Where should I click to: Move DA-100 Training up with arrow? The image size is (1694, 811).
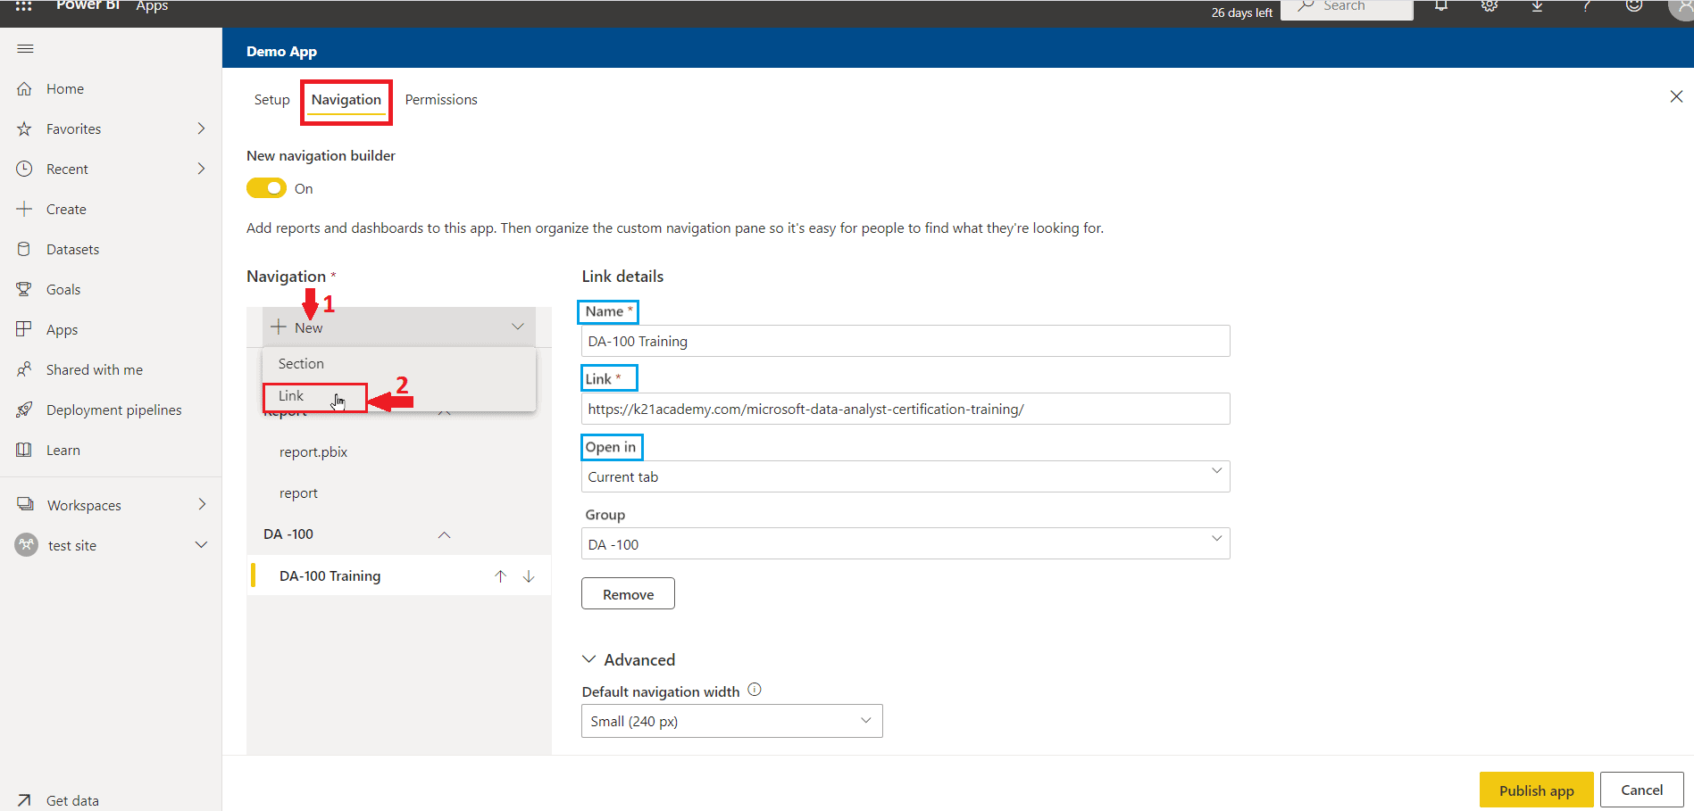(x=500, y=576)
